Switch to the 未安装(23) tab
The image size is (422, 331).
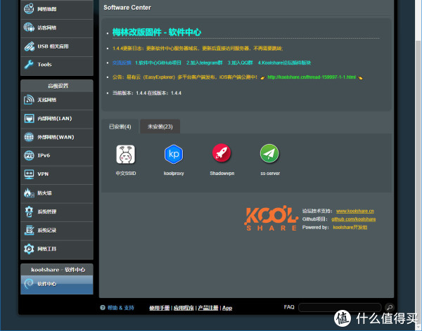pyautogui.click(x=160, y=126)
